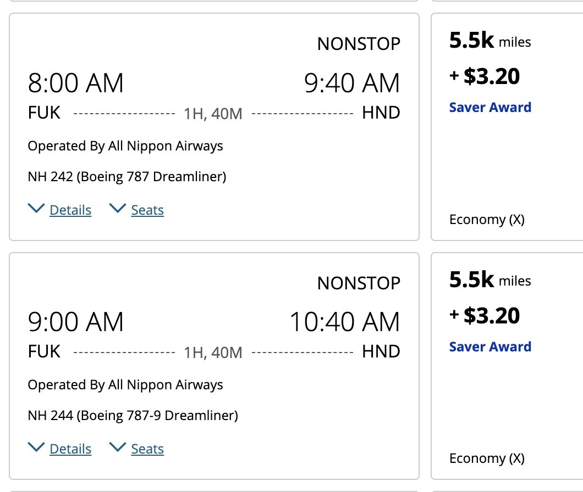Expand Details chevron for NH 242 flight

pyautogui.click(x=36, y=209)
